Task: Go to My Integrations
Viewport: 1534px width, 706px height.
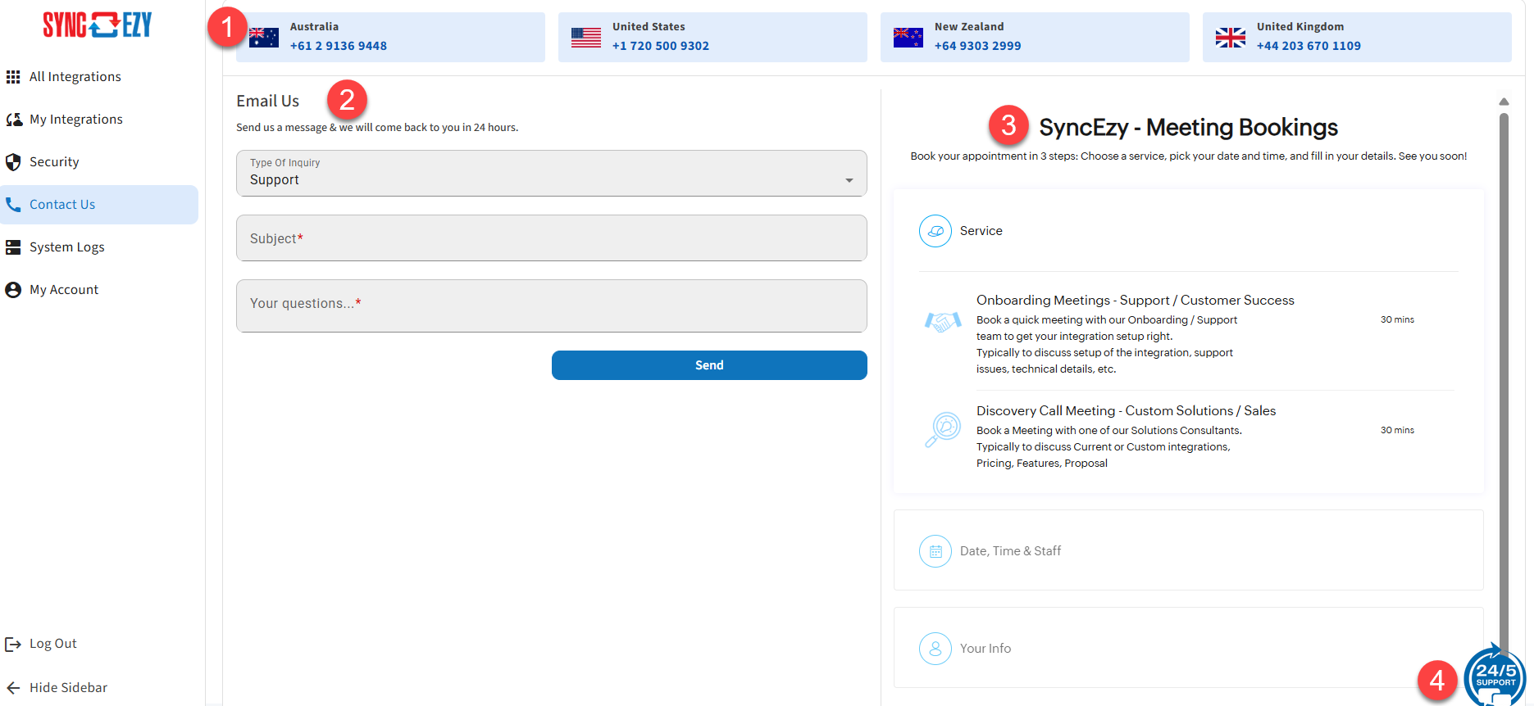Action: click(99, 120)
